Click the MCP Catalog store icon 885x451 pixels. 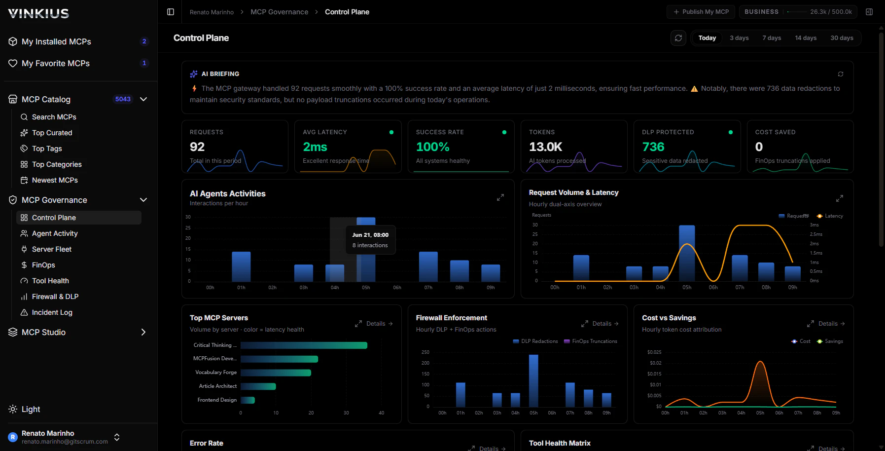pos(13,99)
